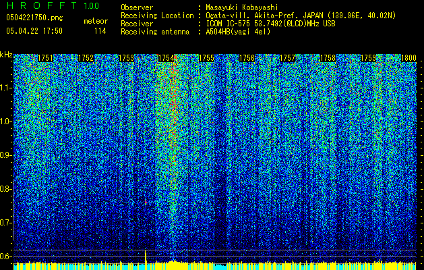Viewport: 424px width, 270px height.
Task: Click the 1757 time marker
Action: click(x=287, y=58)
